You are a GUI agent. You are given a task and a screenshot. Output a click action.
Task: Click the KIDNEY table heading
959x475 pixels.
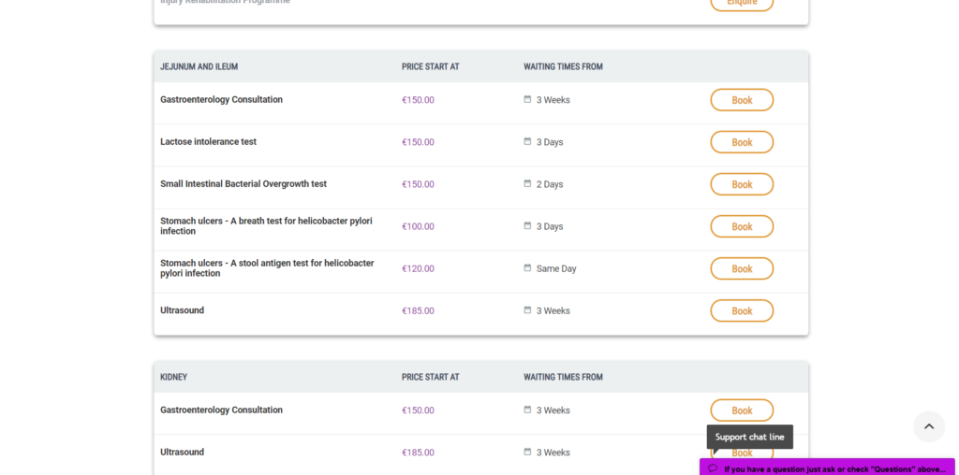(x=173, y=378)
